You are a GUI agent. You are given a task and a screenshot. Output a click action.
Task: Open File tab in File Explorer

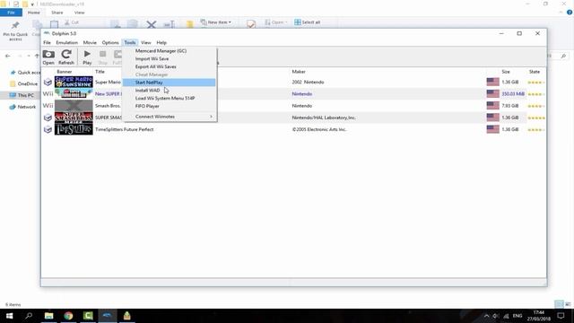pyautogui.click(x=11, y=13)
